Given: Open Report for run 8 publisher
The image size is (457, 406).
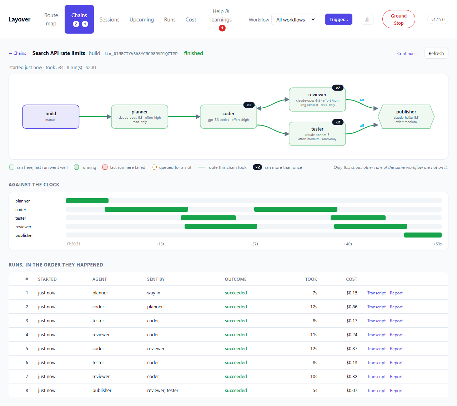Looking at the screenshot, I should [x=396, y=391].
